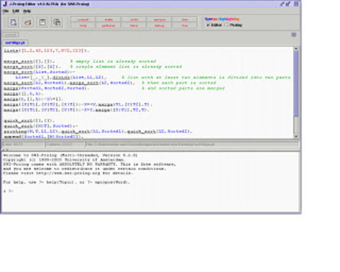
Task: Click the comment 'and sorted parts are merged'
Action: click(184, 88)
